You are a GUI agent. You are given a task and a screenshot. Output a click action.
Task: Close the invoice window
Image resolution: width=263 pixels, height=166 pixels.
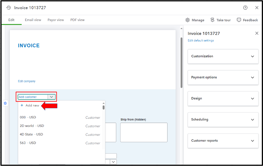tap(257, 8)
